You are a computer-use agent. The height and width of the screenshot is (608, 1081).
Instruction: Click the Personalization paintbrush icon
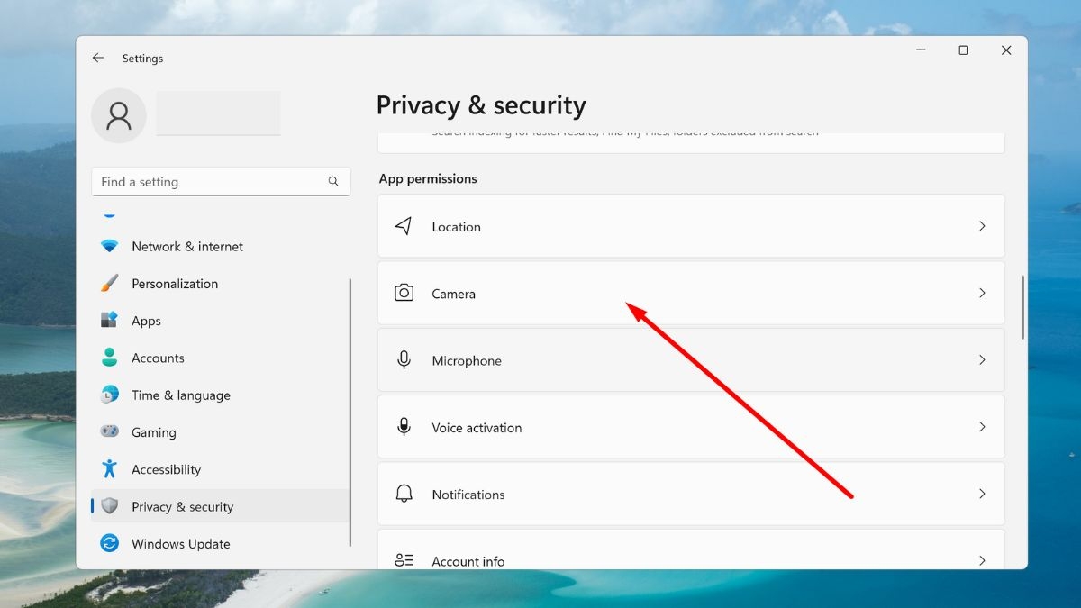110,283
